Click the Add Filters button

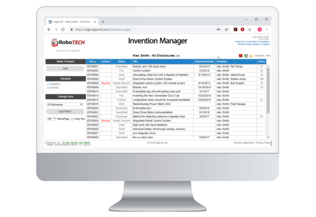65,111
